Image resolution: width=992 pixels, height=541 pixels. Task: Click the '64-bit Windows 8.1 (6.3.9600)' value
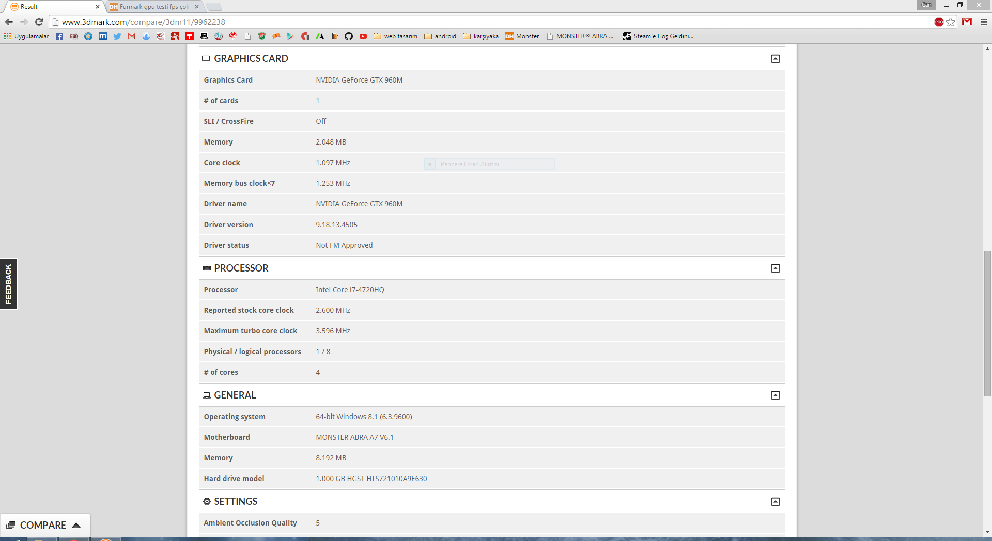click(364, 417)
